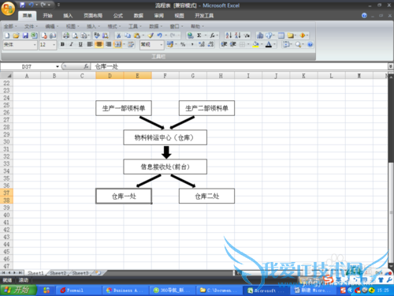Viewport: 394px width, 296px height.
Task: Pick the yellow fill color button
Action: [255, 44]
